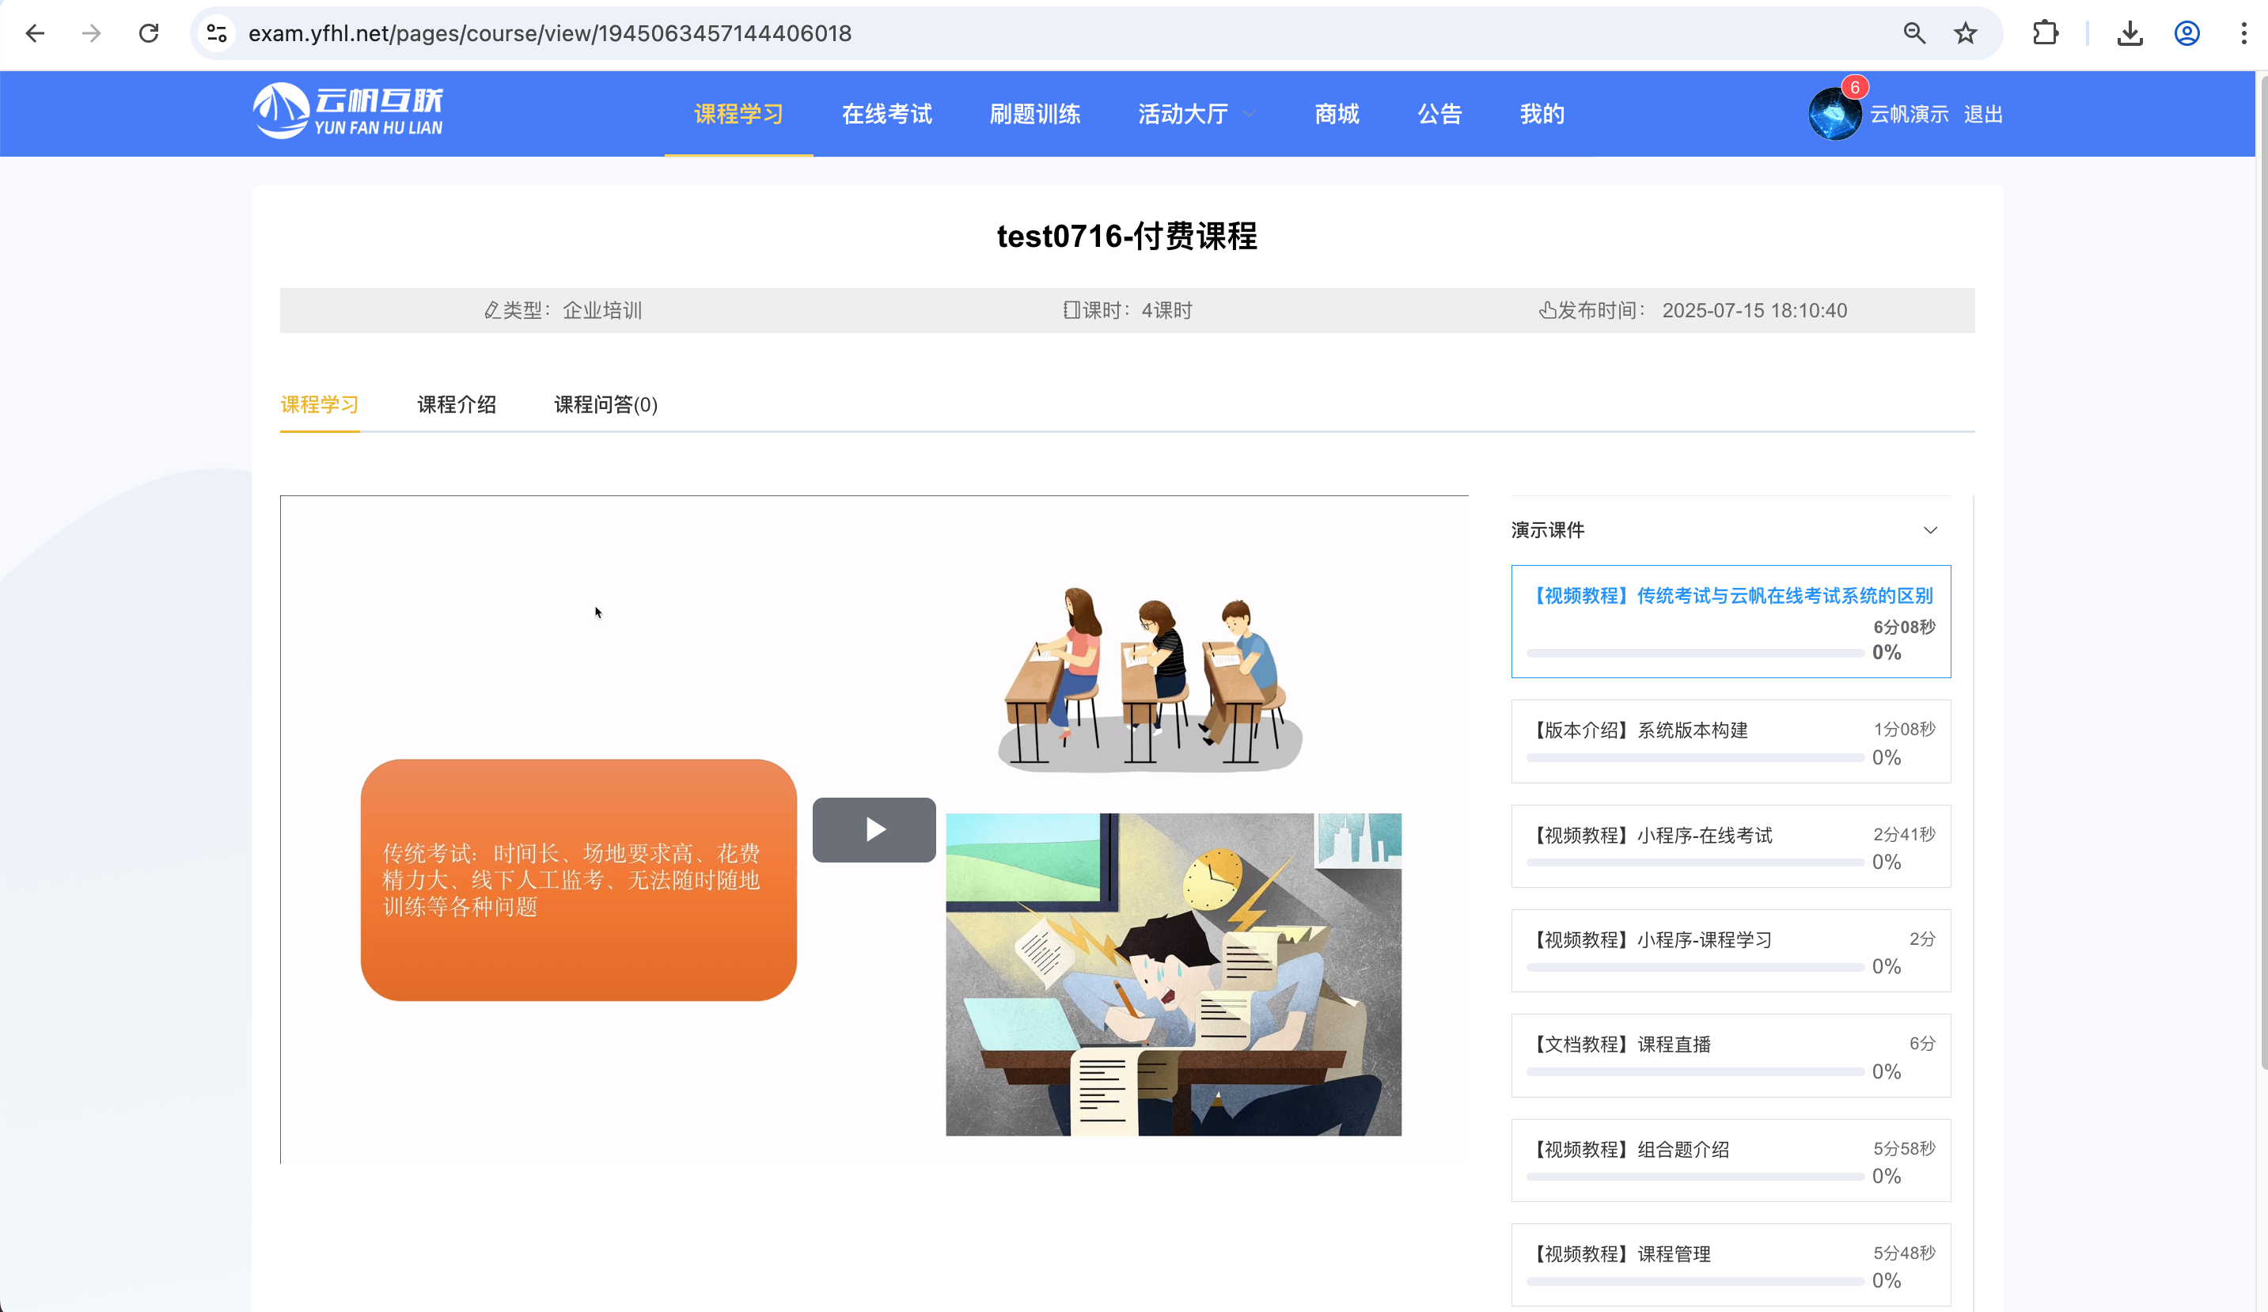Open 刷题训练 navigation item

[x=1034, y=114]
